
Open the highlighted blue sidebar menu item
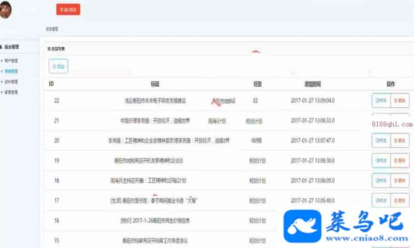(x=11, y=71)
